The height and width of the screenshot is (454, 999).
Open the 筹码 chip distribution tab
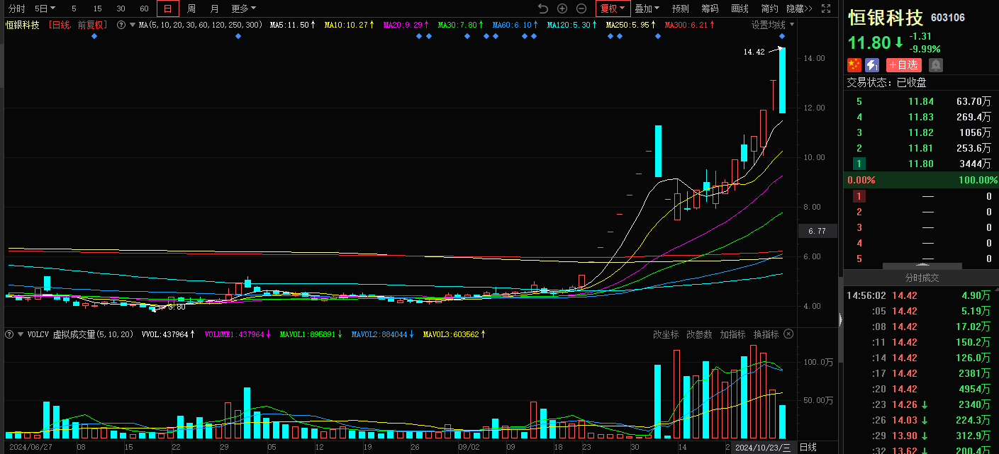click(710, 8)
